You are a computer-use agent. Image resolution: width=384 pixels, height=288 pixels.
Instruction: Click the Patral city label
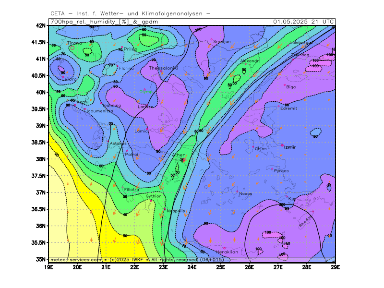132,155
